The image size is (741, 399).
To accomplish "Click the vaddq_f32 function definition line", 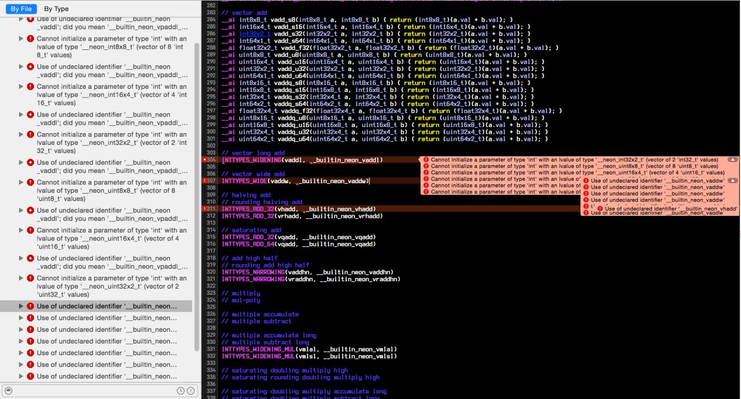I will click(x=392, y=111).
